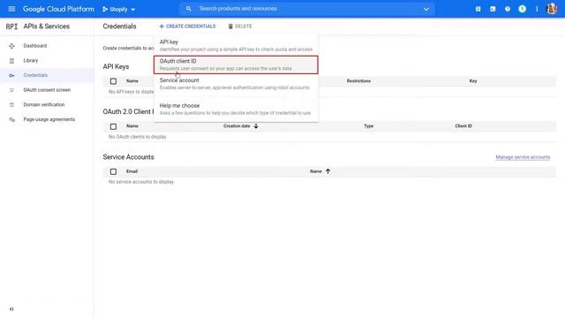Image resolution: width=565 pixels, height=318 pixels.
Task: Select Credentials in sidebar
Action: 35,75
